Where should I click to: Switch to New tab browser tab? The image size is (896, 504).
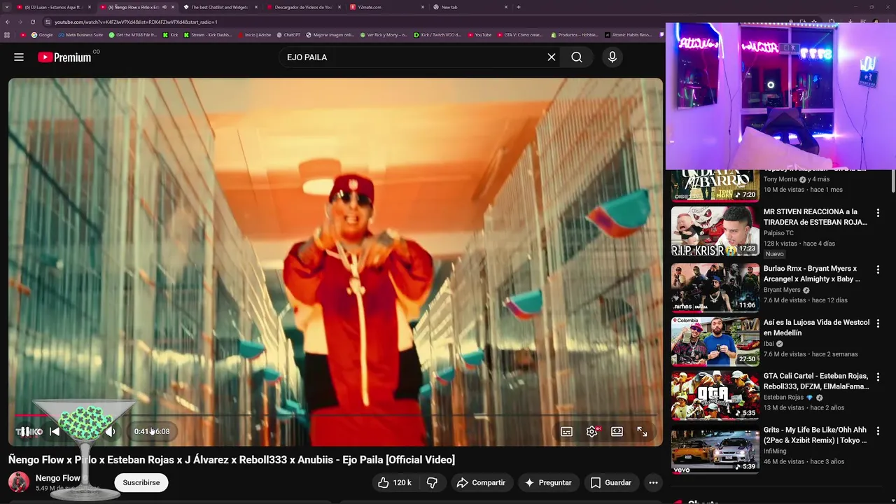[x=470, y=7]
